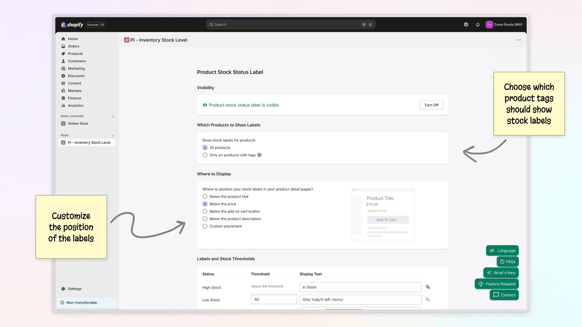This screenshot has width=582, height=327.
Task: Open the Home section in the sidebar
Action: click(x=72, y=39)
